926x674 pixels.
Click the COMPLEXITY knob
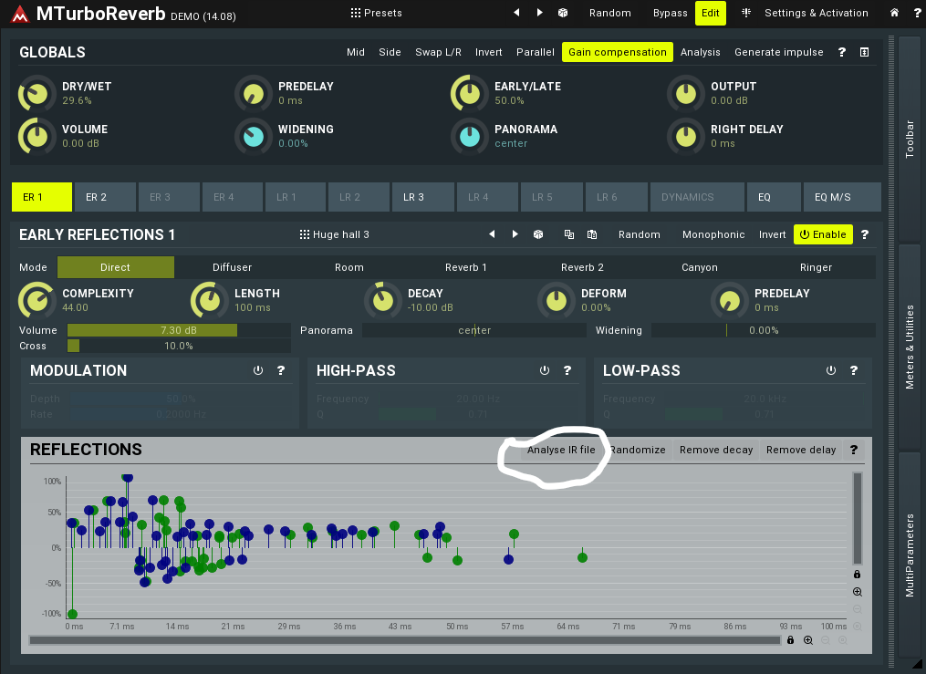pos(36,300)
